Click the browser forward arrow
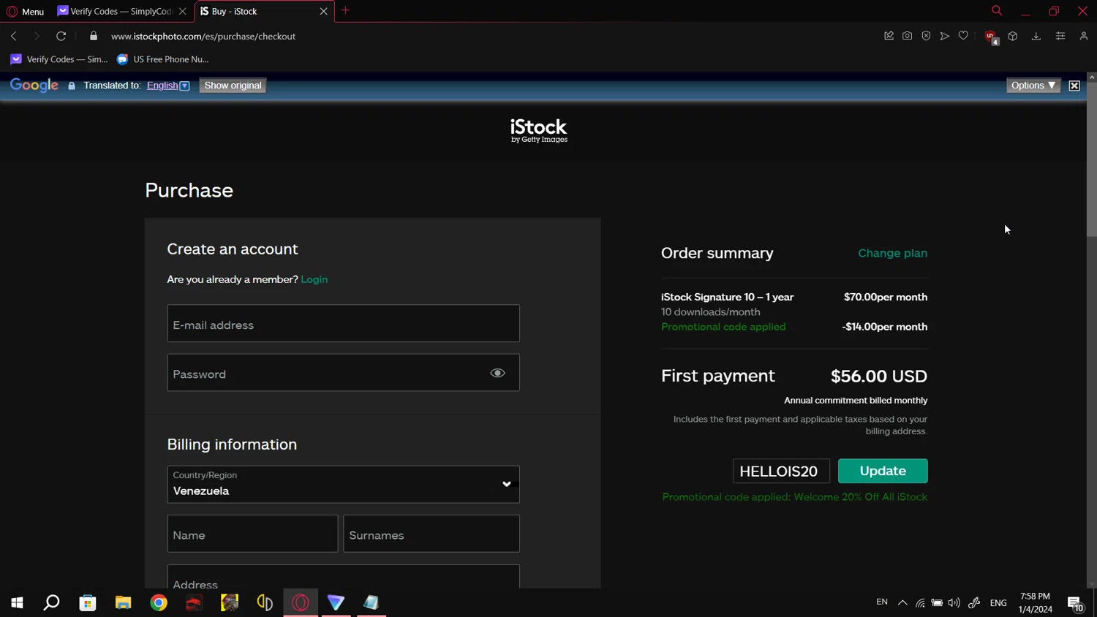This screenshot has height=617, width=1097. (x=36, y=36)
